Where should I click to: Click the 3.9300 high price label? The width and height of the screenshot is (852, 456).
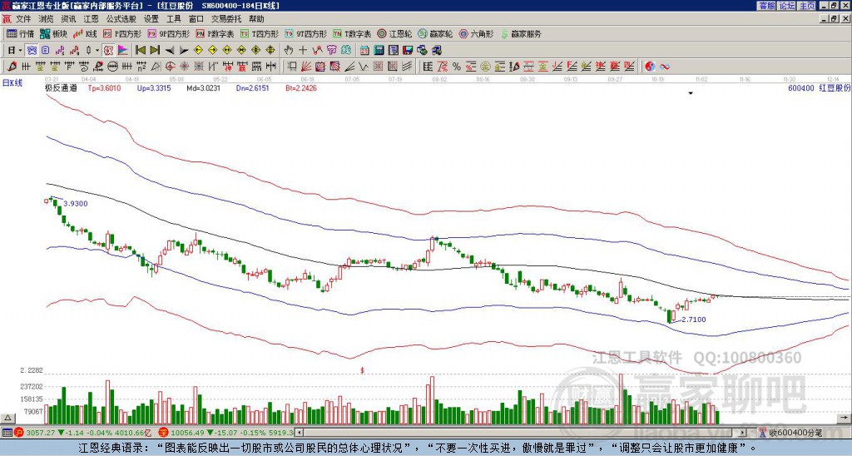[76, 204]
